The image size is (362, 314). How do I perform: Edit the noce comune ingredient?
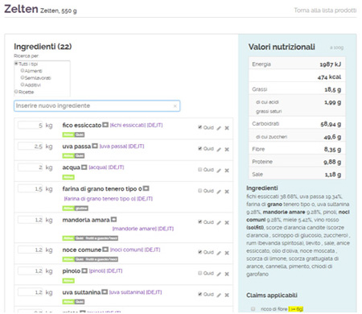[219, 253]
